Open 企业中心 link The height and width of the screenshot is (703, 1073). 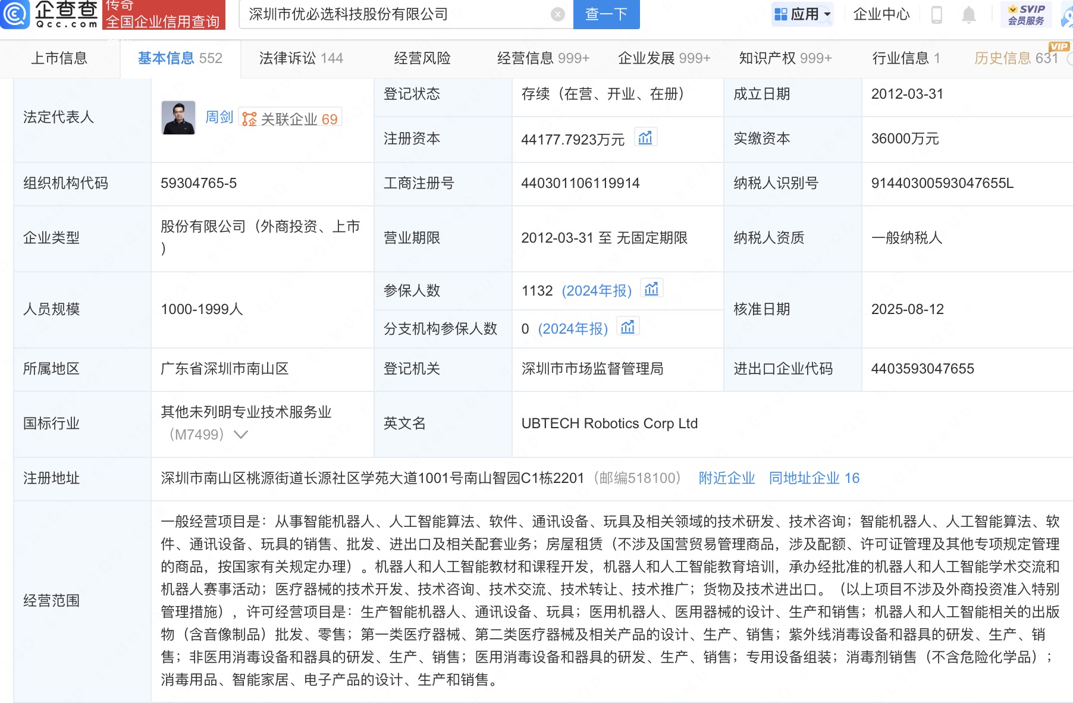[x=881, y=14]
